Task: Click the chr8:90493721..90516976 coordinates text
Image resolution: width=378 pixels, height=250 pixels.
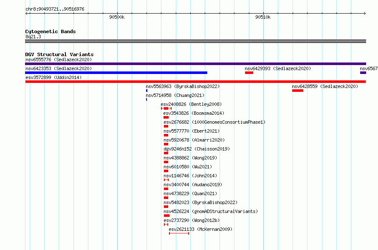Action: point(55,9)
